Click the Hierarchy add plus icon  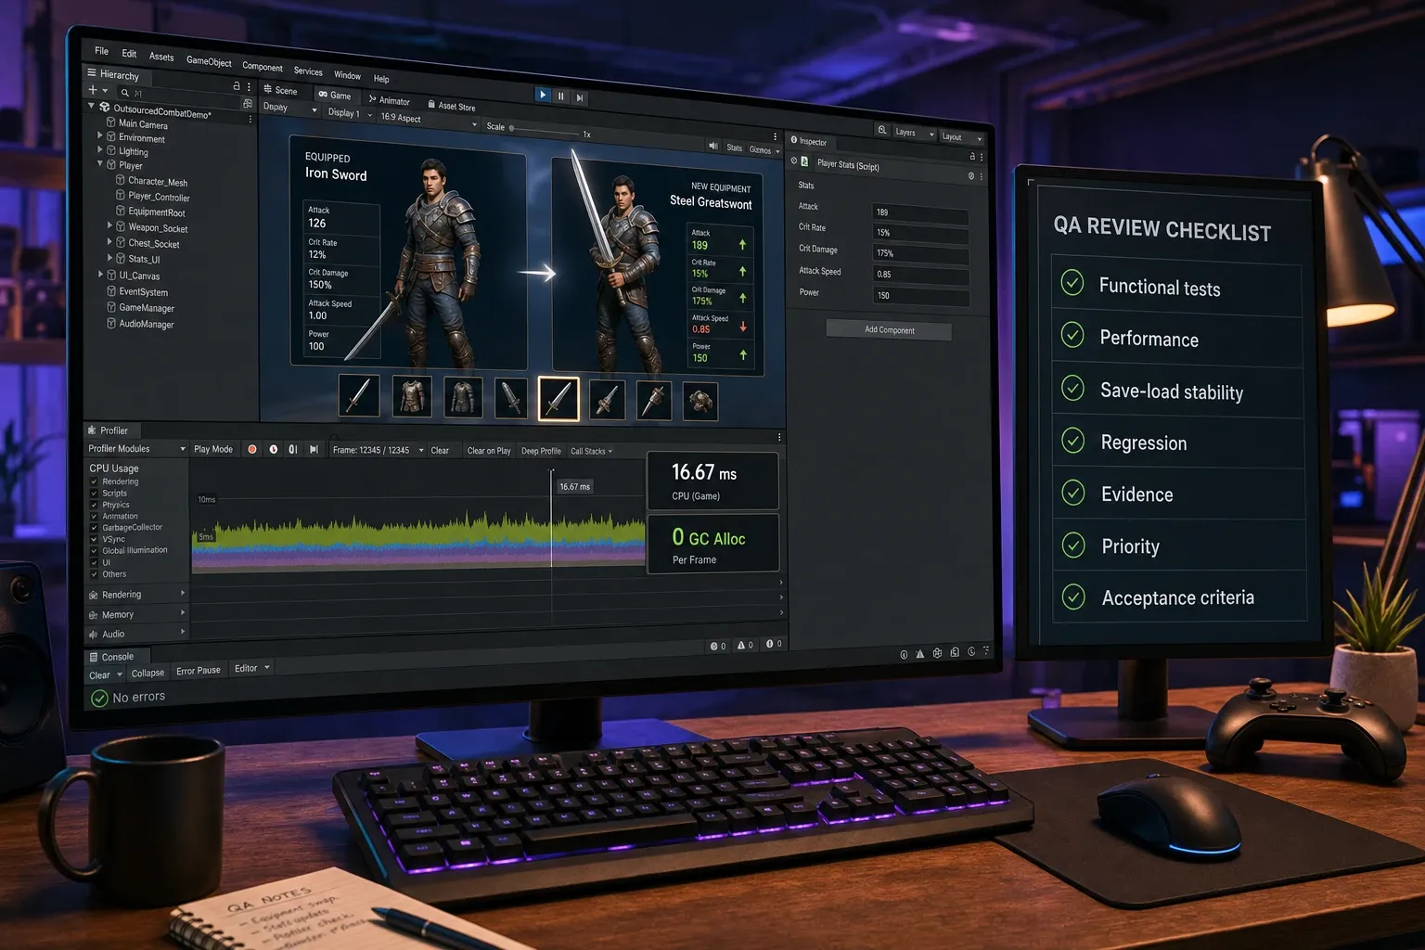tap(93, 90)
